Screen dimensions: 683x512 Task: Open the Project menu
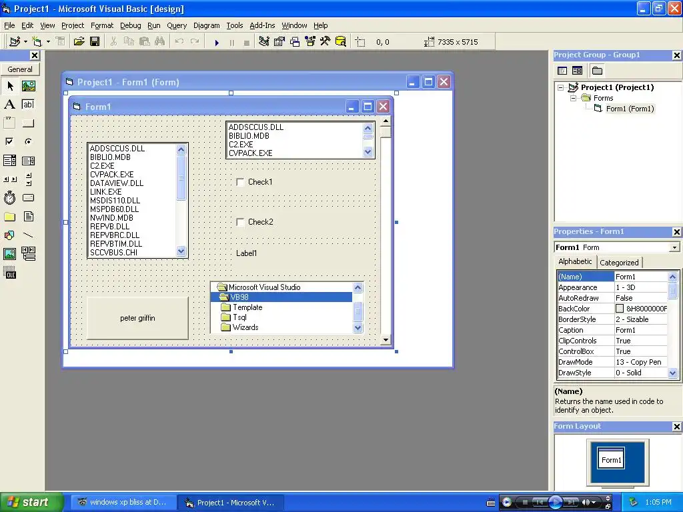pos(72,25)
